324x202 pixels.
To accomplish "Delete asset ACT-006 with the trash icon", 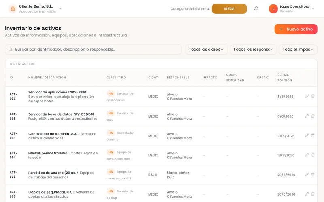I will click(313, 194).
